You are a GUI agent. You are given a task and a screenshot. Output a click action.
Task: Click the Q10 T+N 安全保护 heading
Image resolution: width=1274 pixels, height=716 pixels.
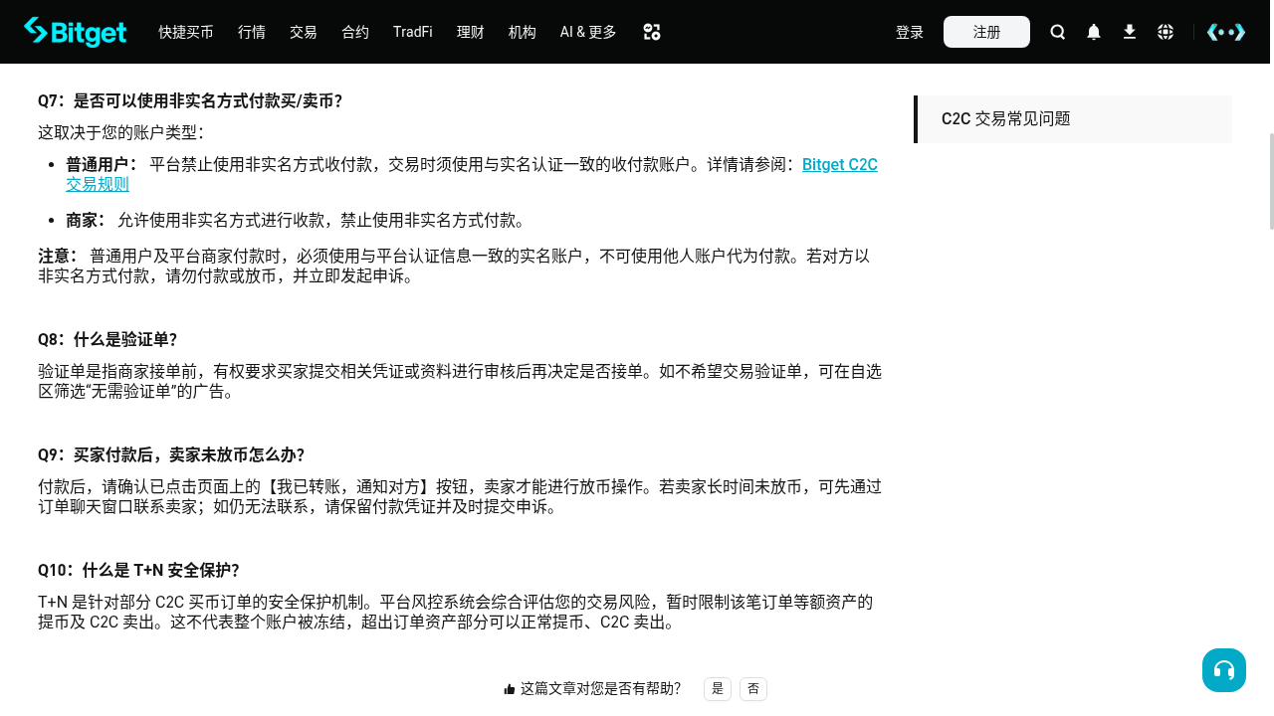pos(138,571)
